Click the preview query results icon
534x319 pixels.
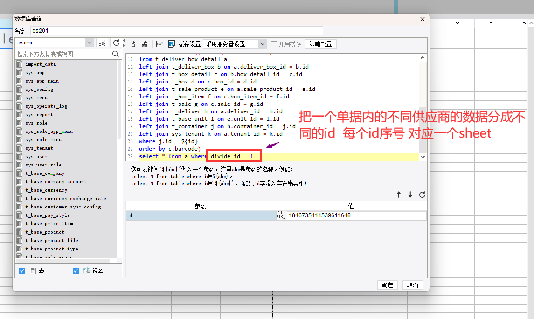click(132, 44)
